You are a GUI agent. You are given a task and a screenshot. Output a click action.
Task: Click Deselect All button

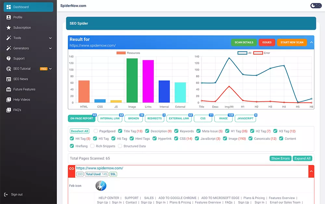coord(80,131)
